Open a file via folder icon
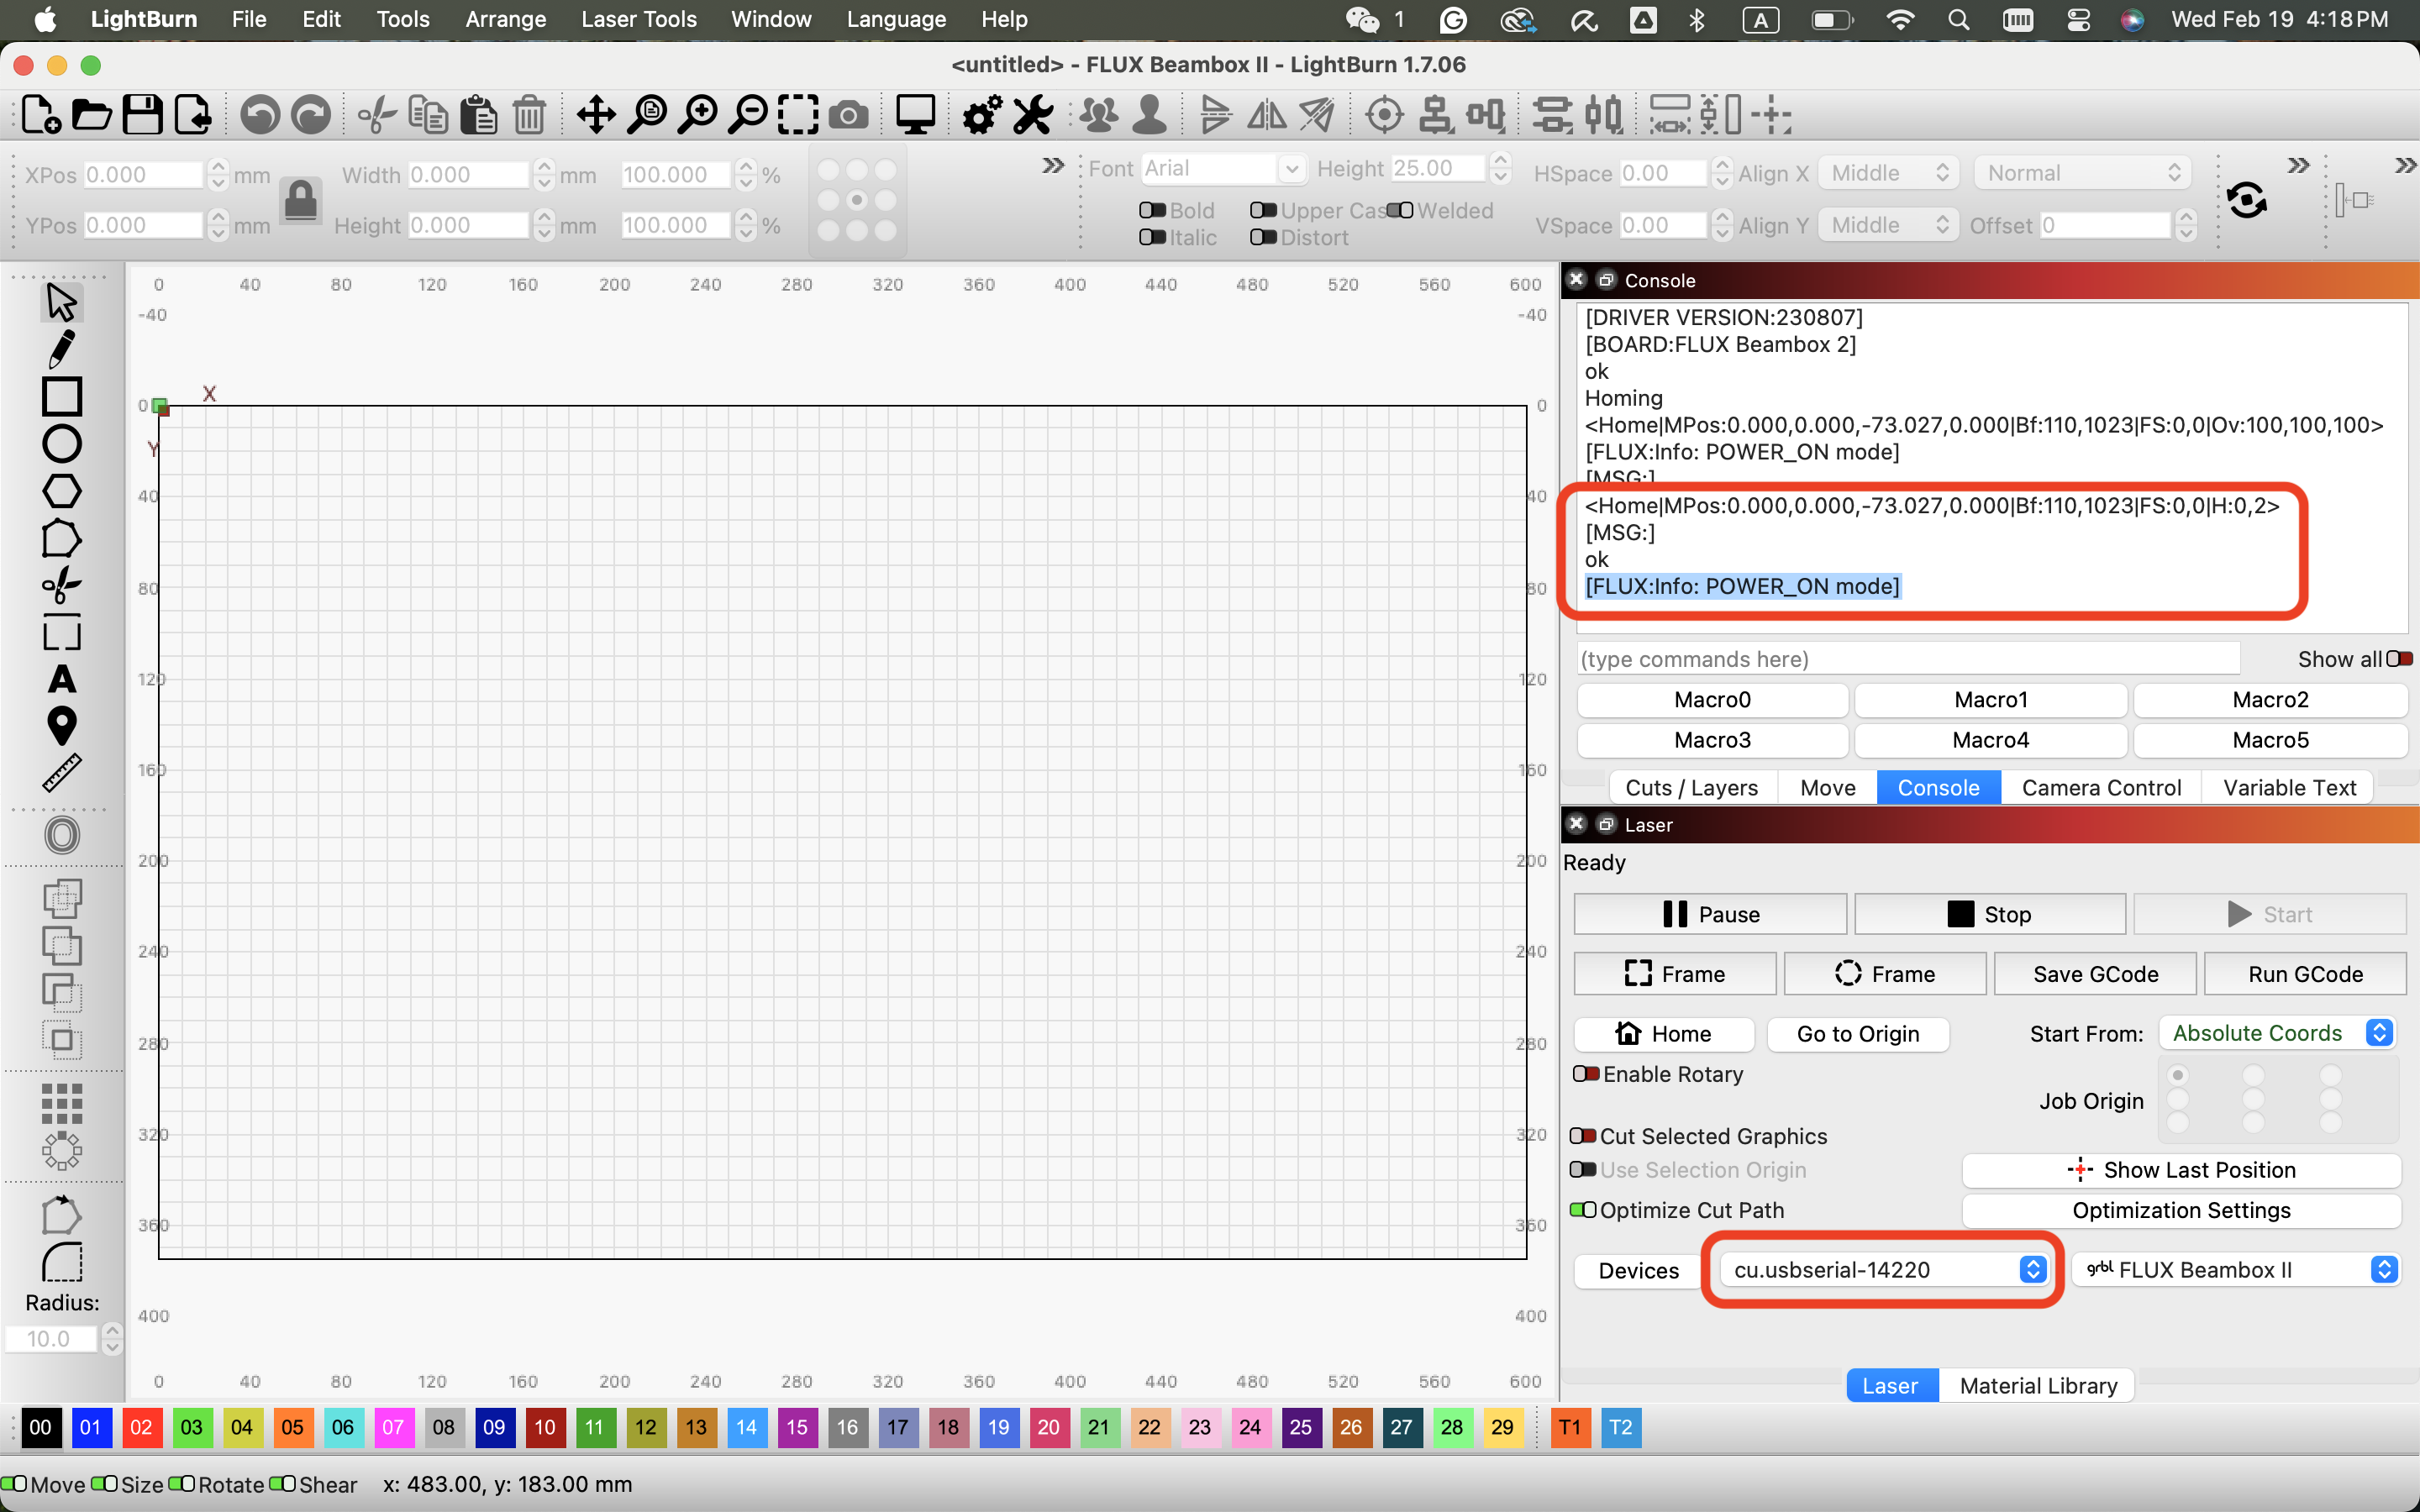The height and width of the screenshot is (1512, 2420). (91, 115)
